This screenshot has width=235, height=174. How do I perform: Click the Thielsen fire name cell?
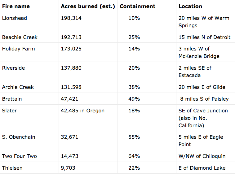click(12, 168)
